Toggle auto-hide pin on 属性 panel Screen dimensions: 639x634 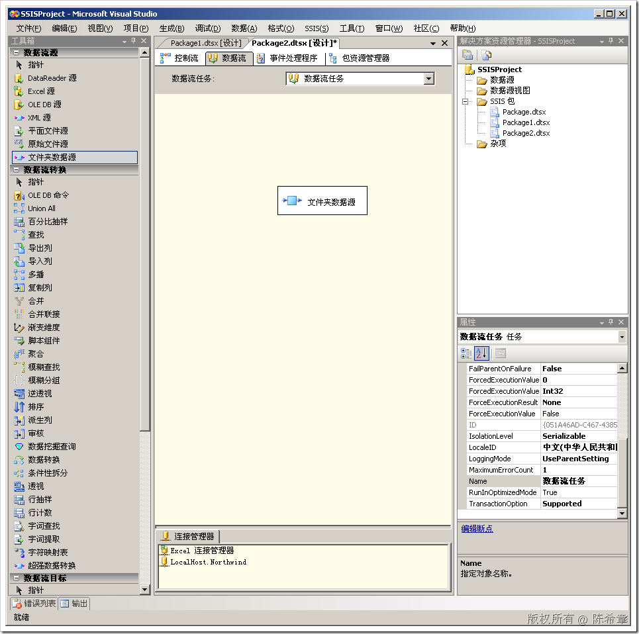(611, 322)
